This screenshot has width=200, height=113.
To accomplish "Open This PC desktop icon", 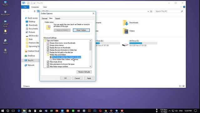I will point(5,3).
